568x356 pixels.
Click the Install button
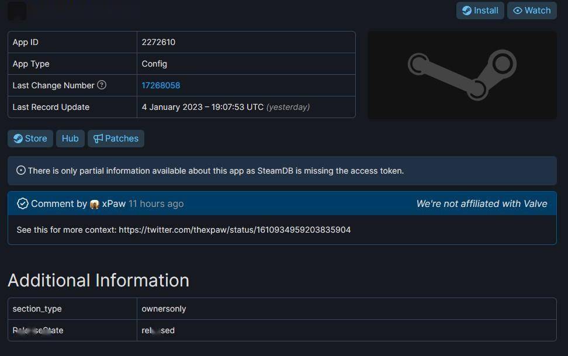(x=480, y=11)
